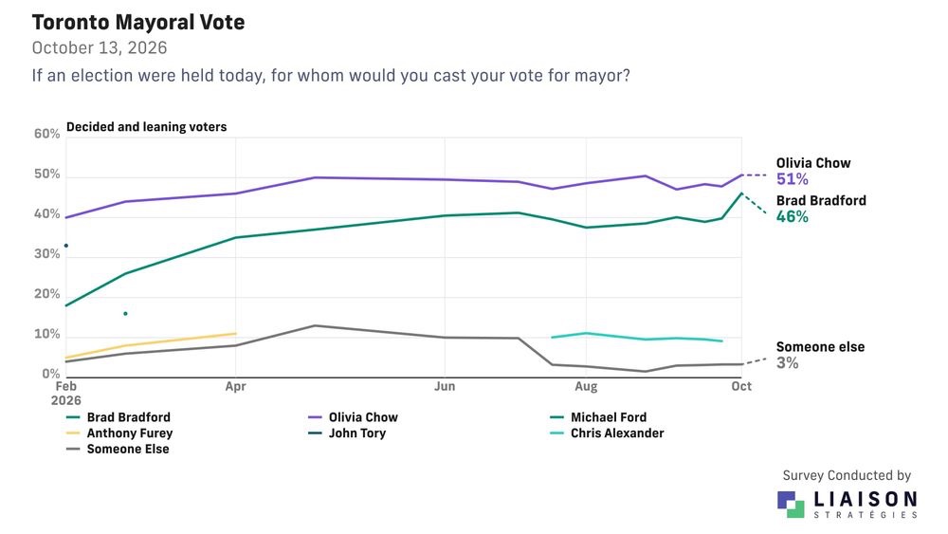This screenshot has height=534, width=948.
Task: Toggle the Anthony Furey legend entry
Action: coord(119,433)
